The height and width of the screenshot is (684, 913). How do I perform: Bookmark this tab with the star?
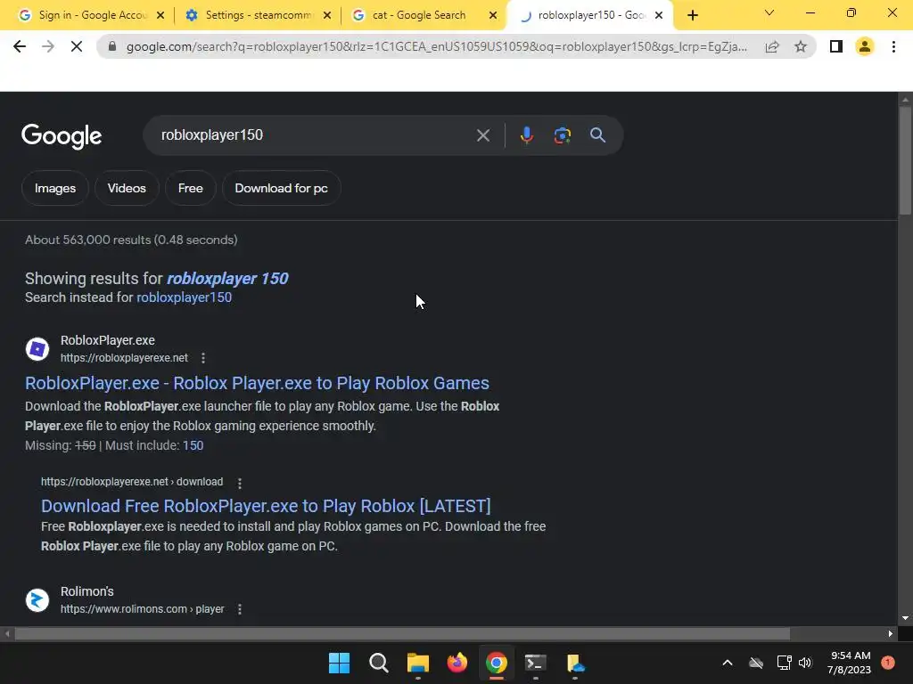click(x=801, y=46)
